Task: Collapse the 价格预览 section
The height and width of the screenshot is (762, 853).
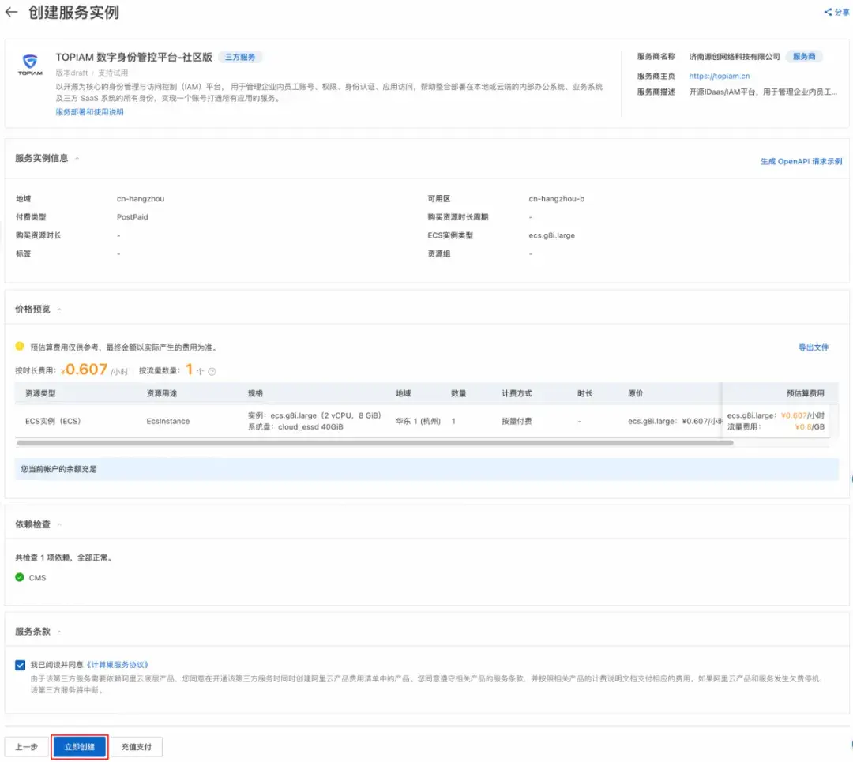Action: point(59,310)
